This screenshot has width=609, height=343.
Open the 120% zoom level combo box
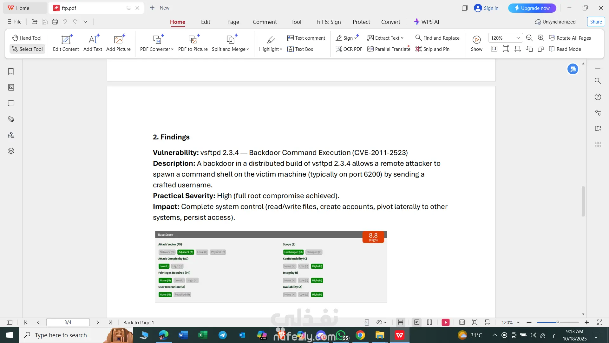pos(505,38)
